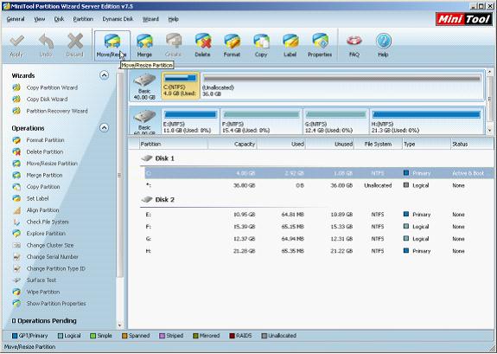497x354 pixels.
Task: Click the Set Label operation icon
Action: click(x=16, y=198)
